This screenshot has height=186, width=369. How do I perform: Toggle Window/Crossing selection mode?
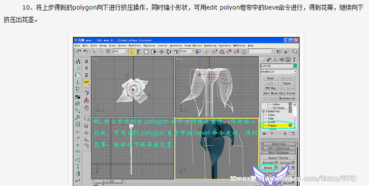154,52
